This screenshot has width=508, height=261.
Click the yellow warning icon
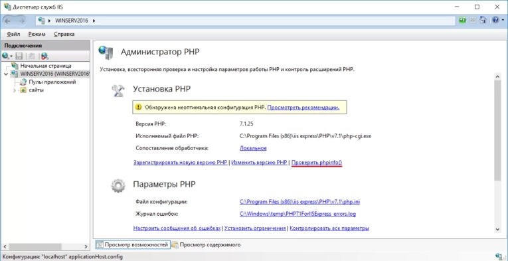139,107
